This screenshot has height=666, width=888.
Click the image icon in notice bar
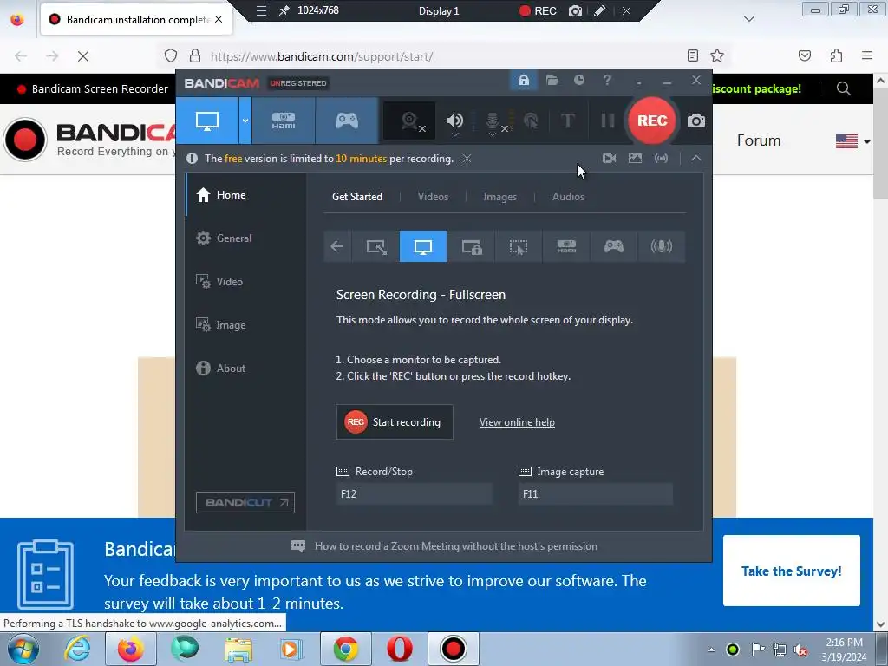click(635, 159)
